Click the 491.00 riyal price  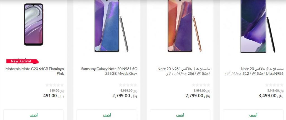click(x=53, y=96)
